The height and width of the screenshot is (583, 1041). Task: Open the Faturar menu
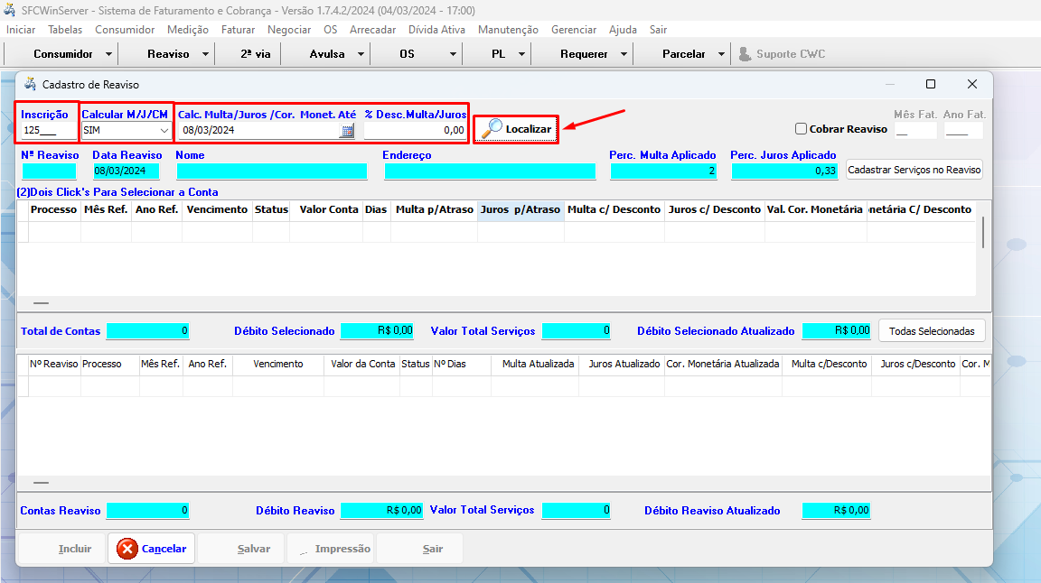click(x=238, y=30)
